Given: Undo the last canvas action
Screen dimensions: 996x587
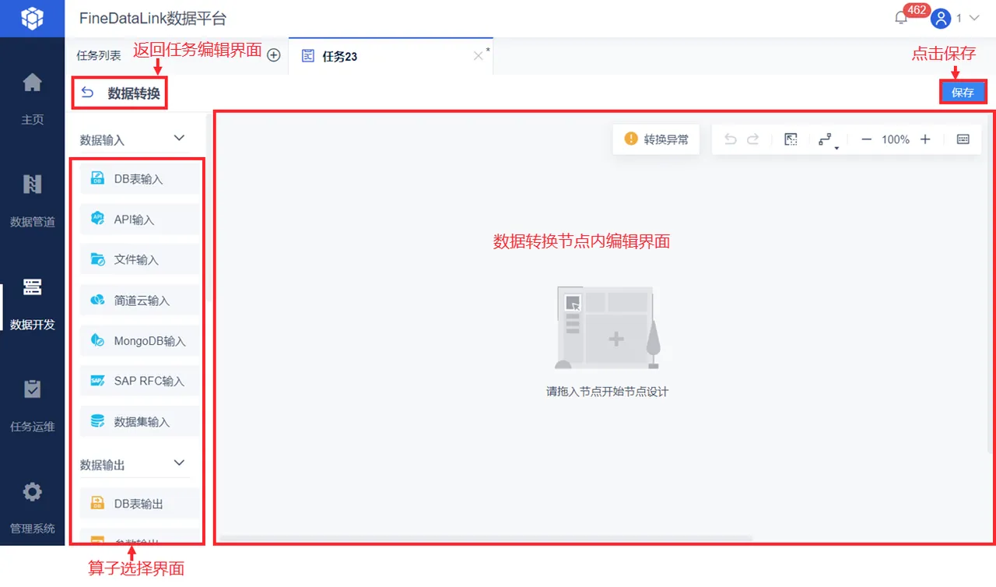Looking at the screenshot, I should (x=730, y=139).
